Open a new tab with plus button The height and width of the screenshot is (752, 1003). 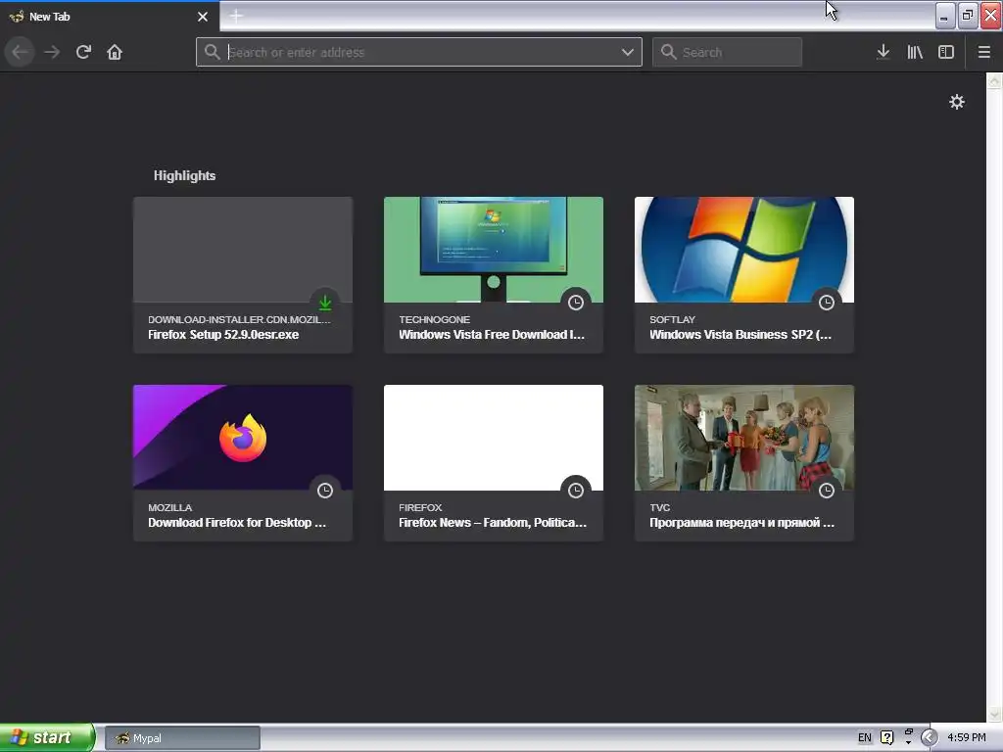236,16
